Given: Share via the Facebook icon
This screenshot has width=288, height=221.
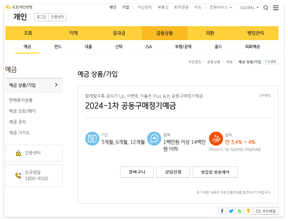Looking at the screenshot, I should tap(222, 211).
